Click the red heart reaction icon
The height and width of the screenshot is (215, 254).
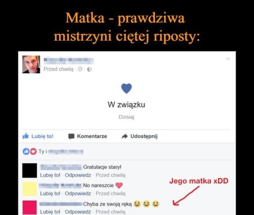[x=33, y=151]
